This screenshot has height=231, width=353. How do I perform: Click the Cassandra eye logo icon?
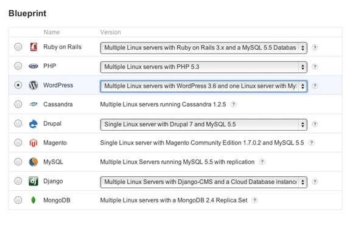33,104
